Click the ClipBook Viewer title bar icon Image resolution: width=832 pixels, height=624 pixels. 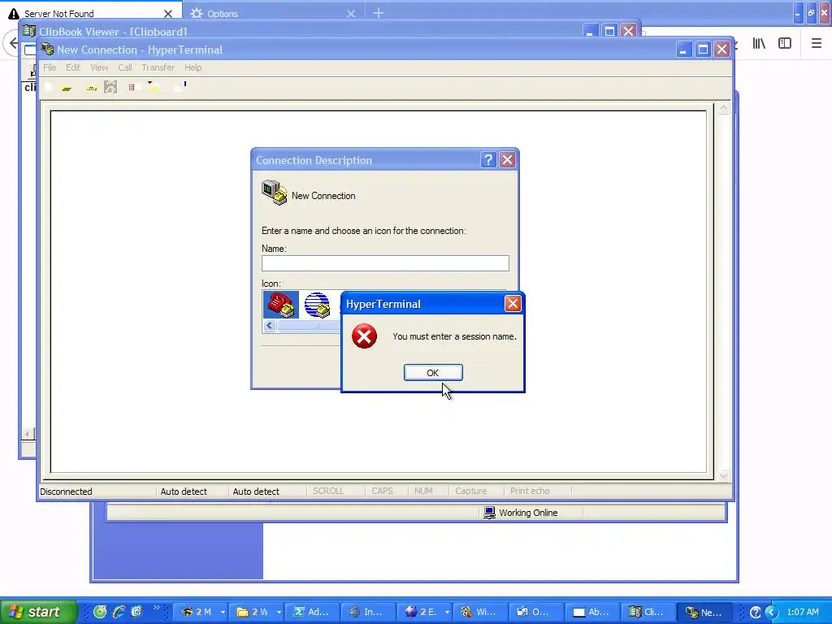29,31
